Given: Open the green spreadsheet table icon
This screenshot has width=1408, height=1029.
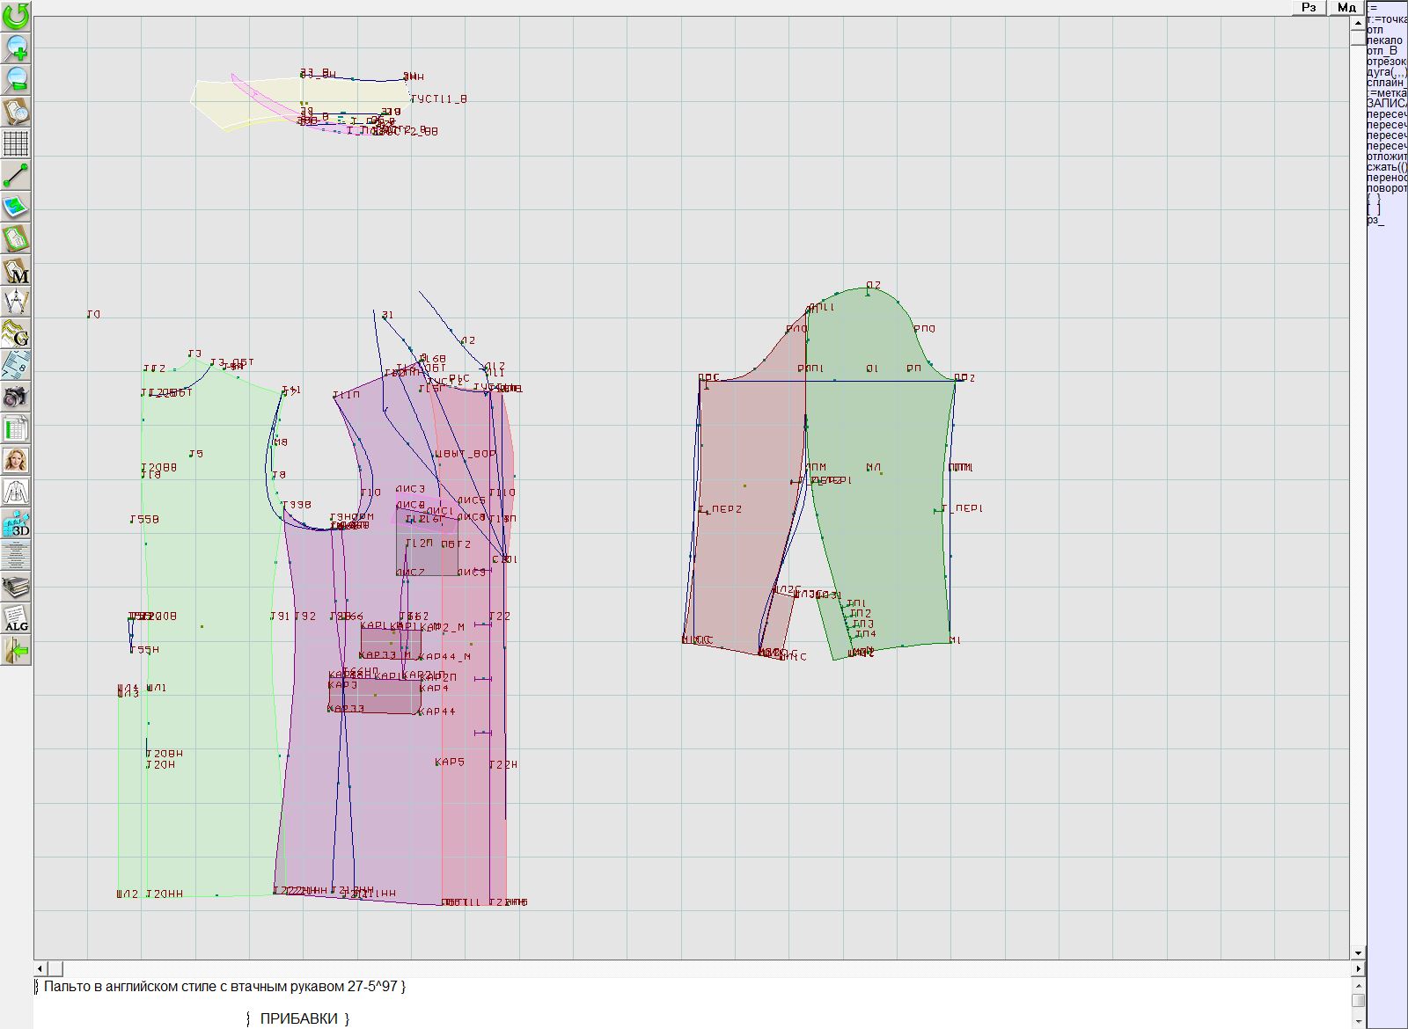Looking at the screenshot, I should coord(16,429).
